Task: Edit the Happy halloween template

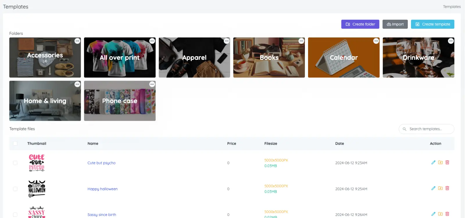Action: click(433, 188)
